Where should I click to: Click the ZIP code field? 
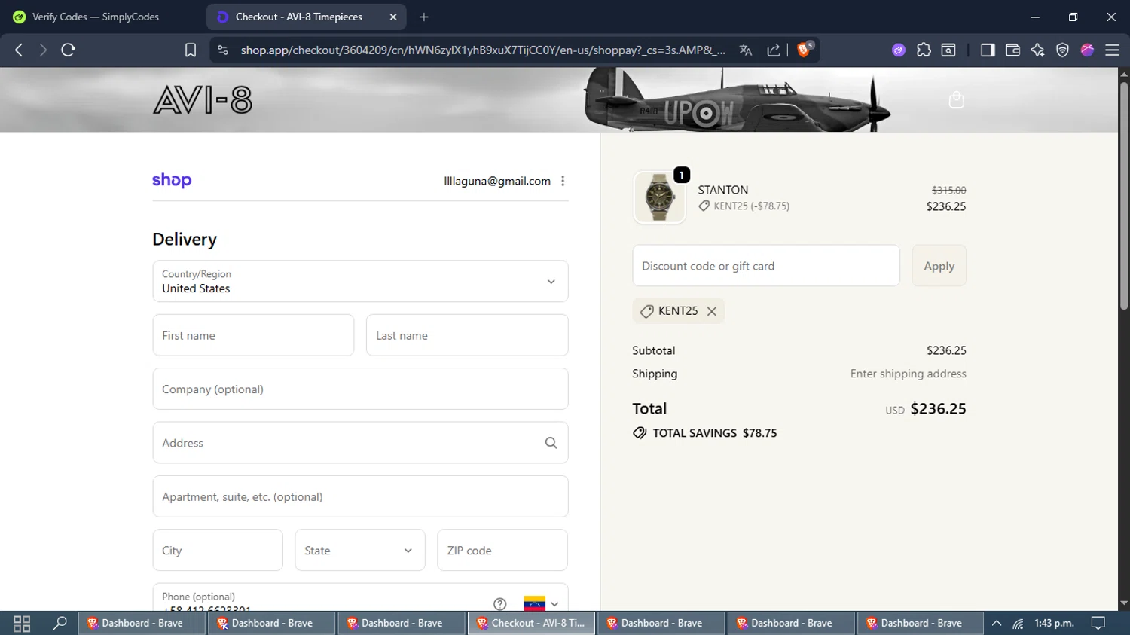point(502,550)
